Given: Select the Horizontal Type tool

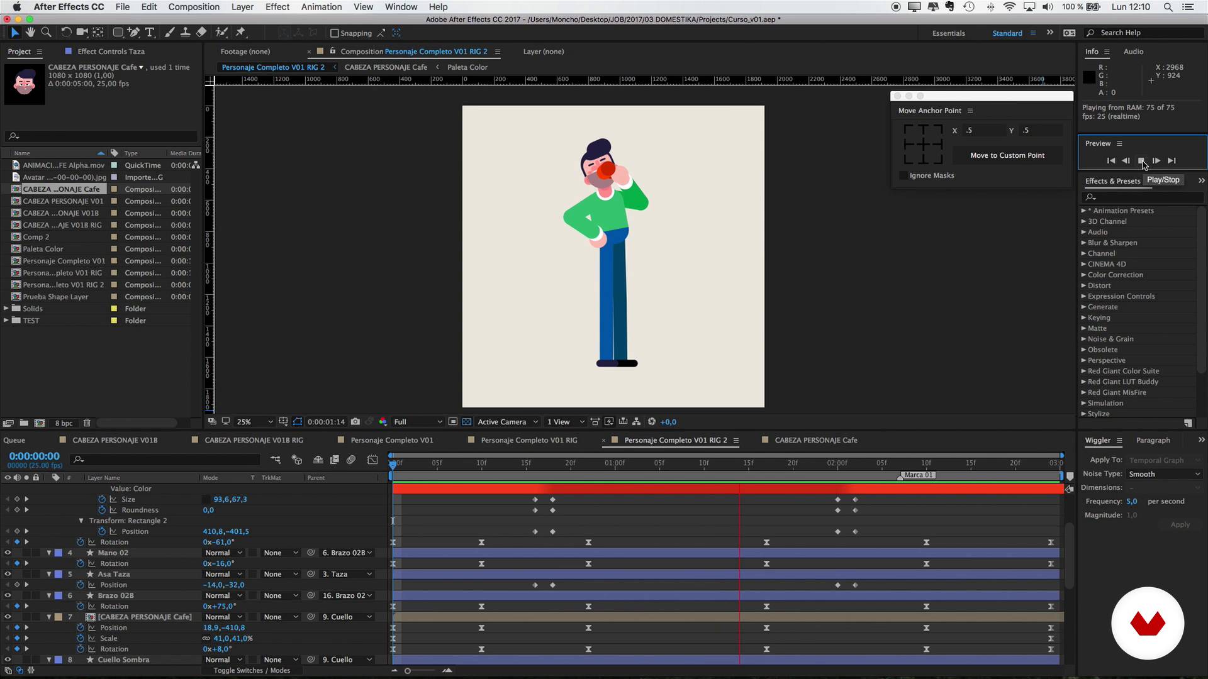Looking at the screenshot, I should click(150, 32).
